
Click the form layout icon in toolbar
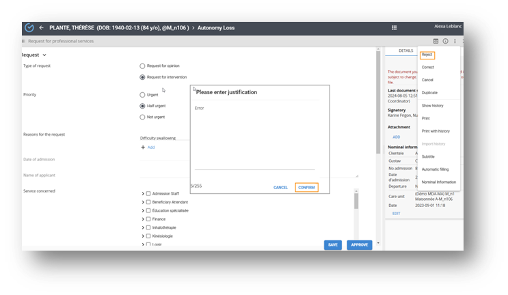tap(436, 41)
